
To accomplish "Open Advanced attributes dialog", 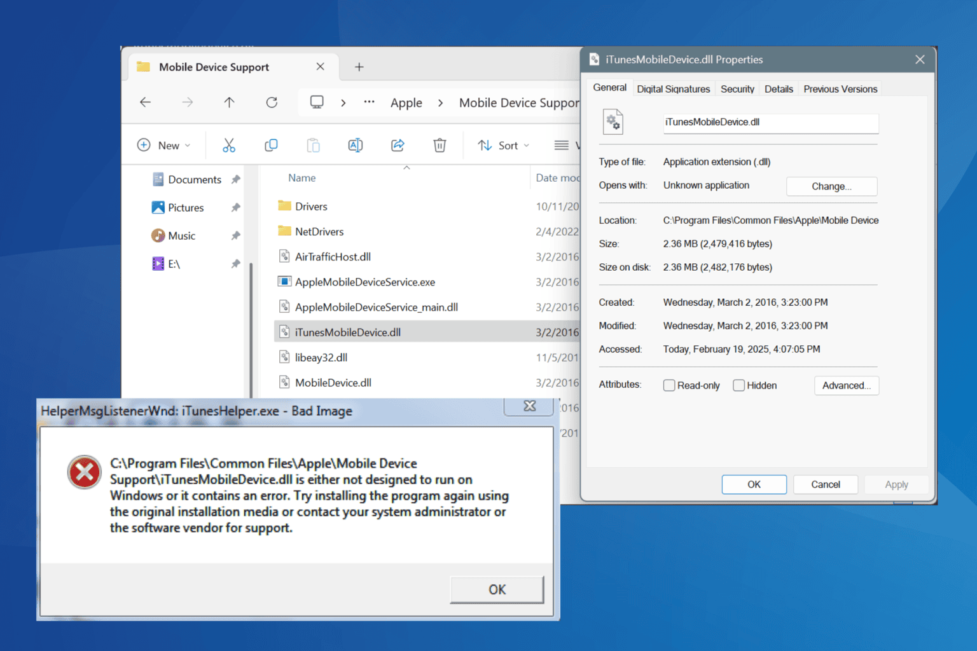I will point(847,385).
